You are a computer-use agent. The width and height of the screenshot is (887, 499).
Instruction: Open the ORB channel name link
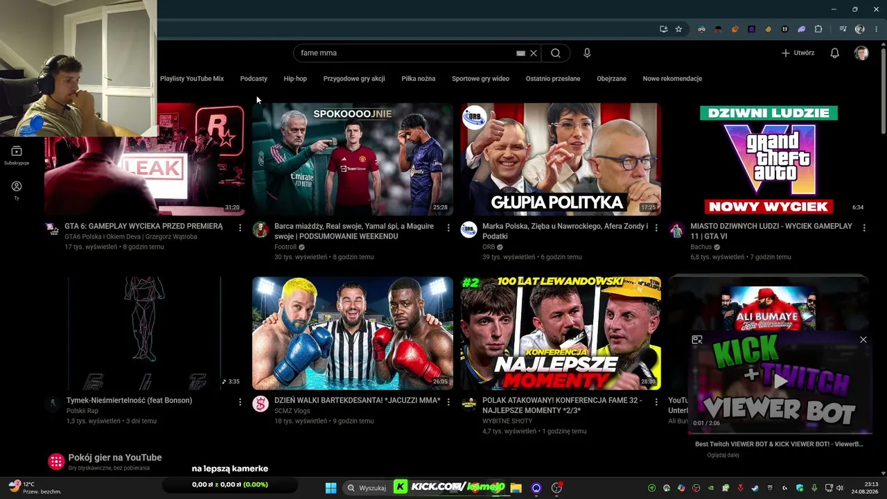click(x=489, y=247)
